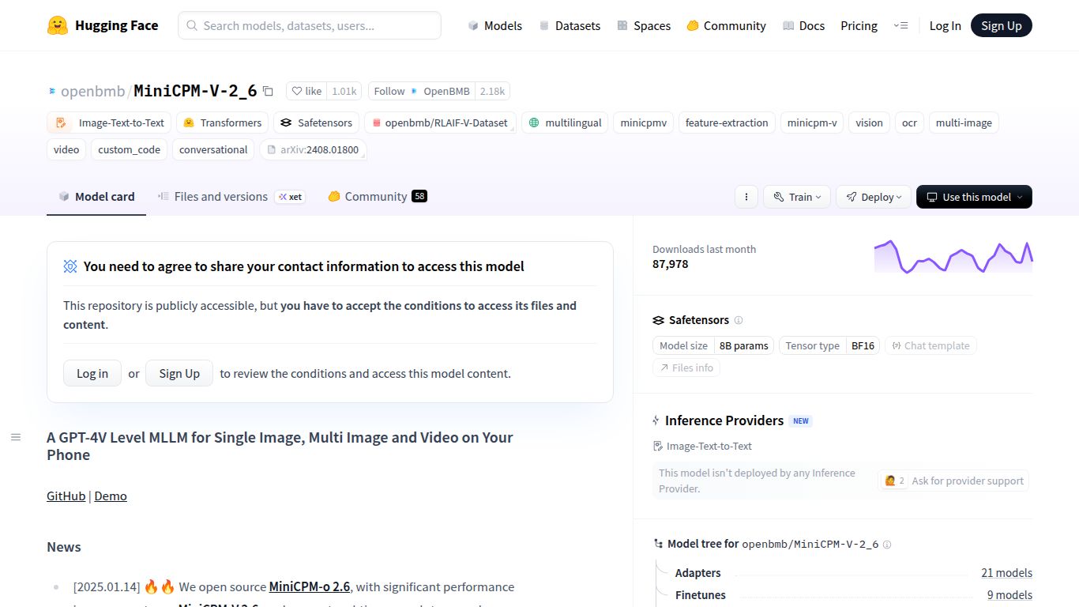Click the Transformers library tag

[223, 123]
